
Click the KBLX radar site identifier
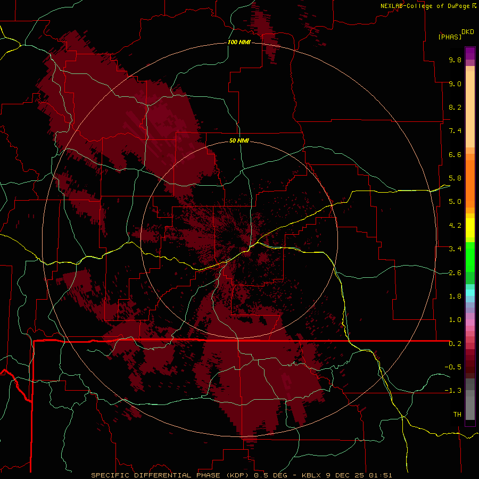312,475
